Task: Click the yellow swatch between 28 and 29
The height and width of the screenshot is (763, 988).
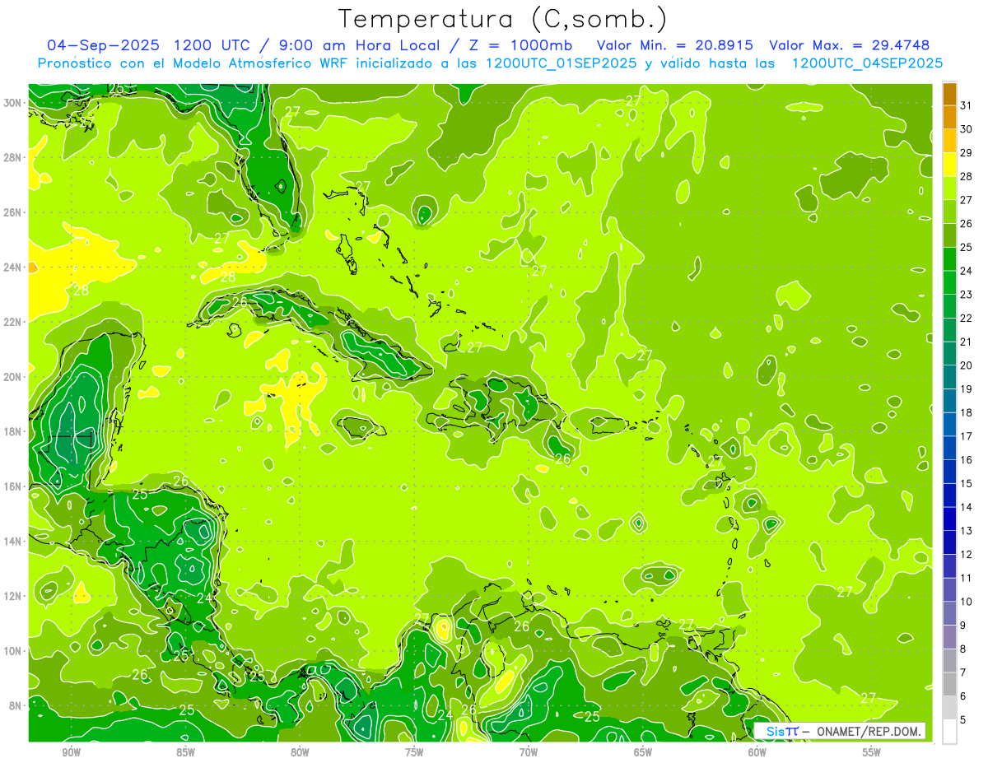Action: pyautogui.click(x=949, y=165)
